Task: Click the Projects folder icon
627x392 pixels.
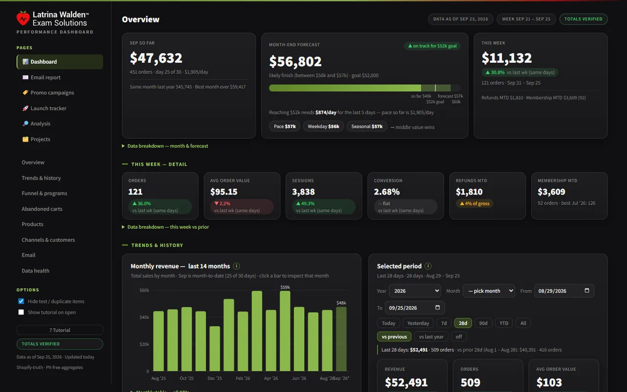Action: pos(25,139)
